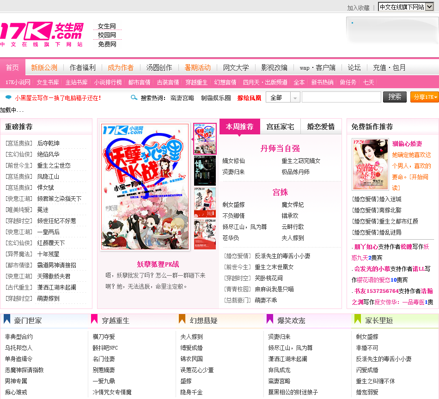Open 作者福利 menu item
Screen dimensions: 439x399
[83, 67]
